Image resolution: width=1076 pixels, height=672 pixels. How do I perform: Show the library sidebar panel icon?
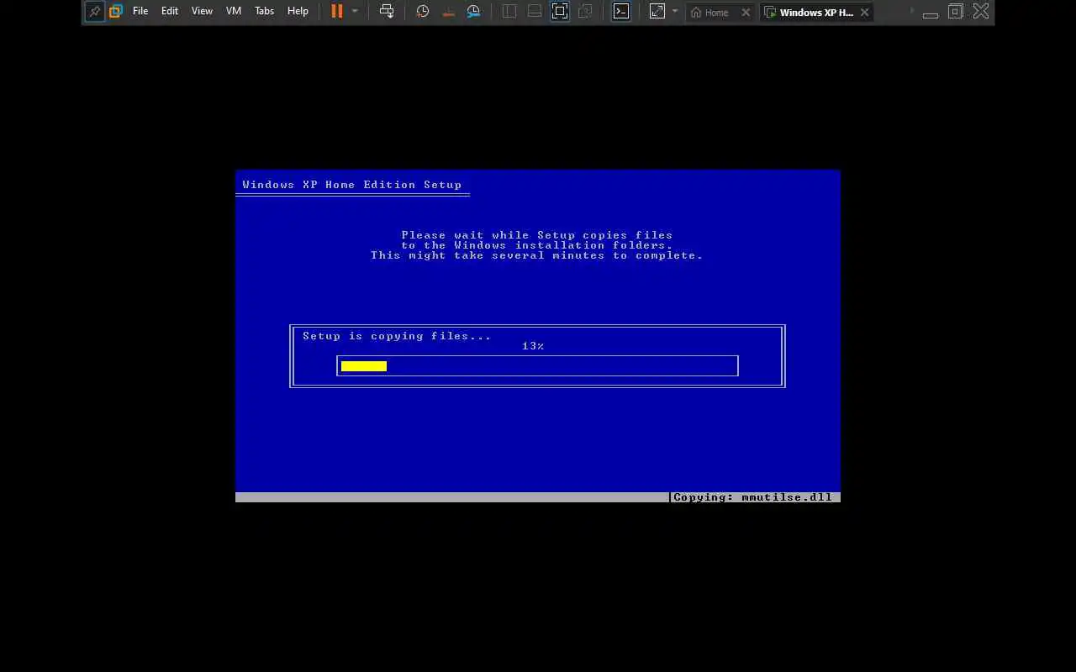click(509, 12)
